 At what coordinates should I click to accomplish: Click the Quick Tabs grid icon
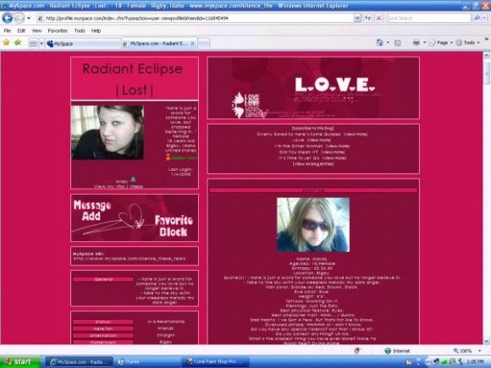pos(33,43)
